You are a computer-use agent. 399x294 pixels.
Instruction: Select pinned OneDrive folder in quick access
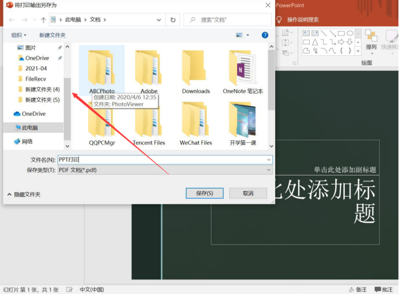37,58
